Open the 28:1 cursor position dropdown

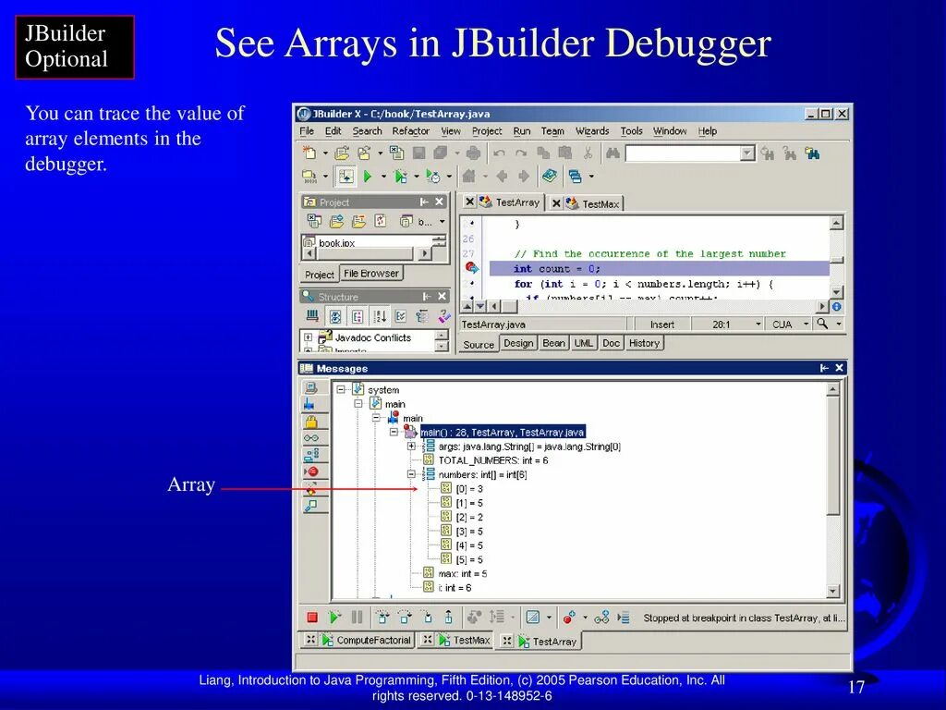pos(758,324)
